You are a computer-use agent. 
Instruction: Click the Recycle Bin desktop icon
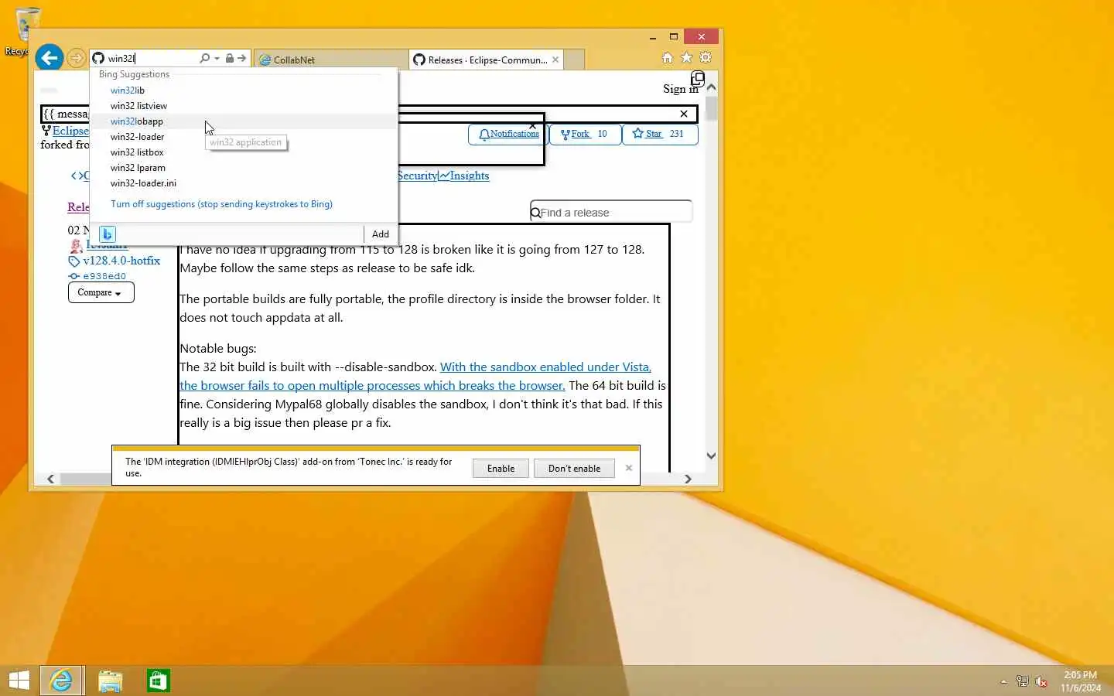(x=26, y=31)
